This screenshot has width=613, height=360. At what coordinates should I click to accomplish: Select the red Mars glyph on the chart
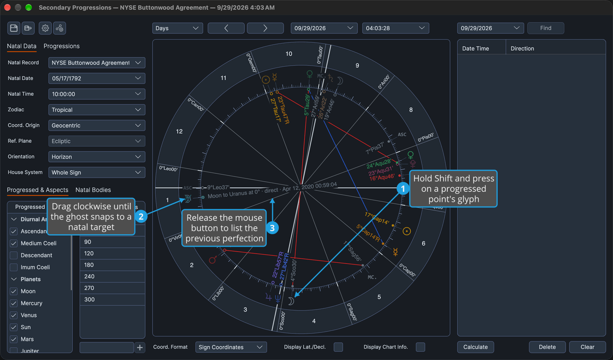tap(213, 260)
